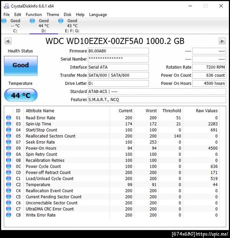The width and height of the screenshot is (230, 238).
Task: Click the CrystalDiskInfo app icon in title bar
Action: (7, 6)
